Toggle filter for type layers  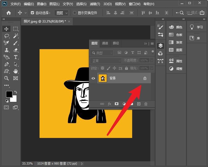click(x=132, y=52)
